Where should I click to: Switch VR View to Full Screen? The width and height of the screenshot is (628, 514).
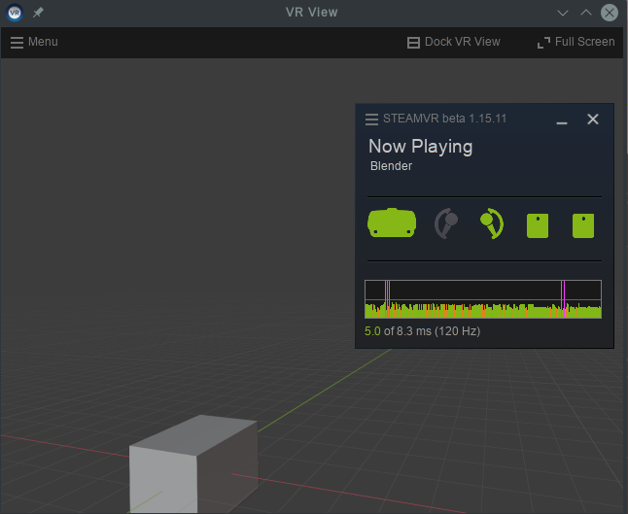click(576, 42)
